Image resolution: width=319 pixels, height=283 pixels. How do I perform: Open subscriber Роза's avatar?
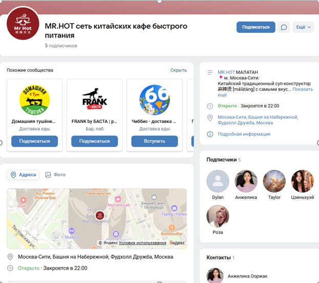218,216
